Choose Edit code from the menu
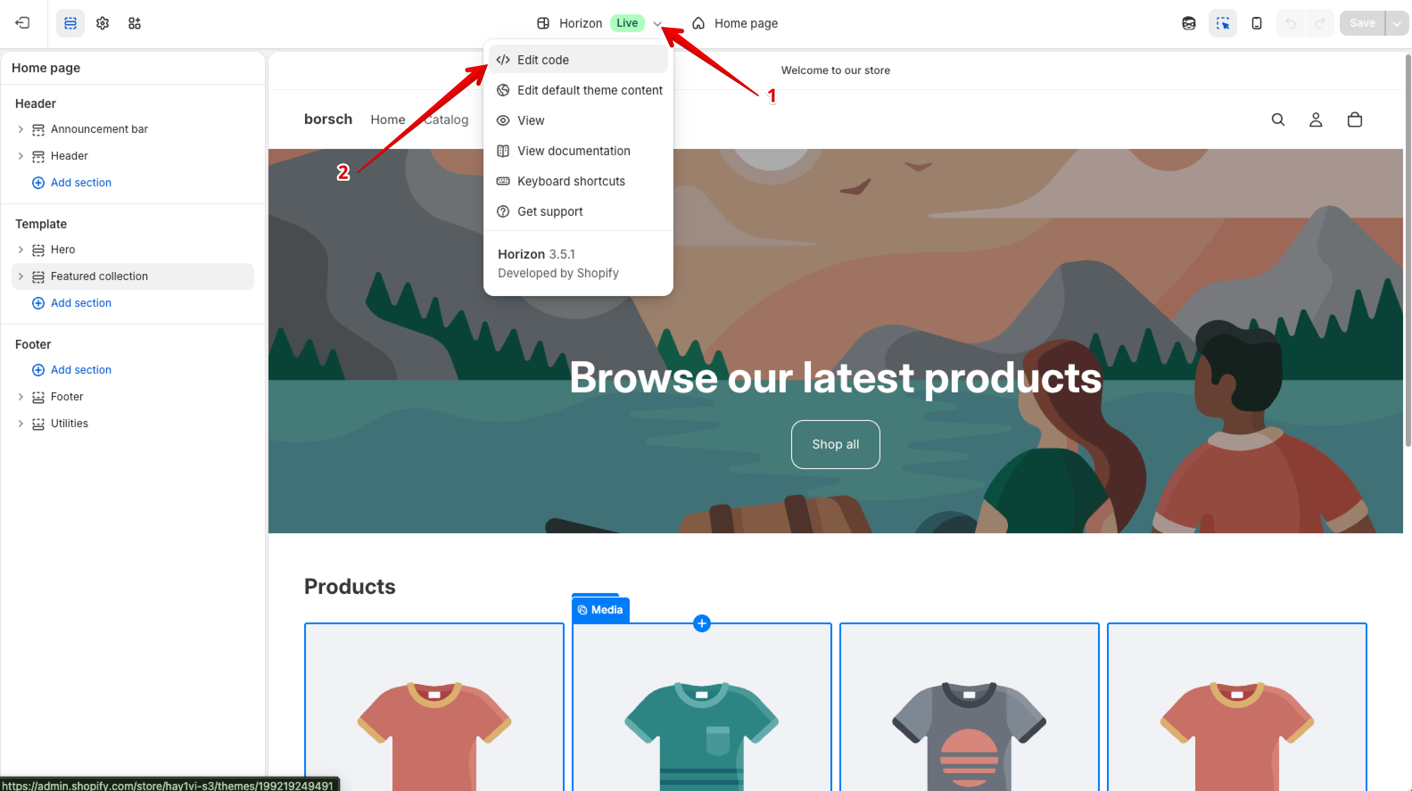 point(578,59)
